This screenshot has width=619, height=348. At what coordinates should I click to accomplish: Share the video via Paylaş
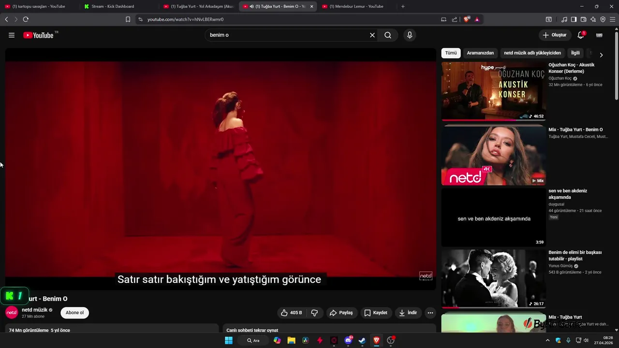click(341, 313)
